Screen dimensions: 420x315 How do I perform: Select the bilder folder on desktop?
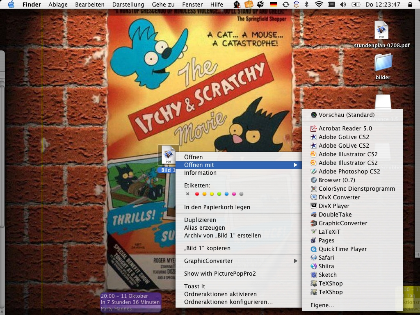pyautogui.click(x=383, y=67)
